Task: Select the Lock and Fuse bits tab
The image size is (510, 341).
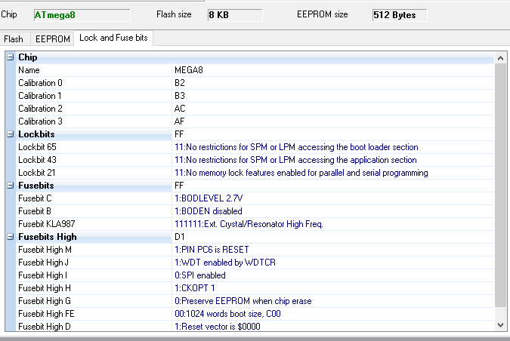Action: pyautogui.click(x=113, y=38)
